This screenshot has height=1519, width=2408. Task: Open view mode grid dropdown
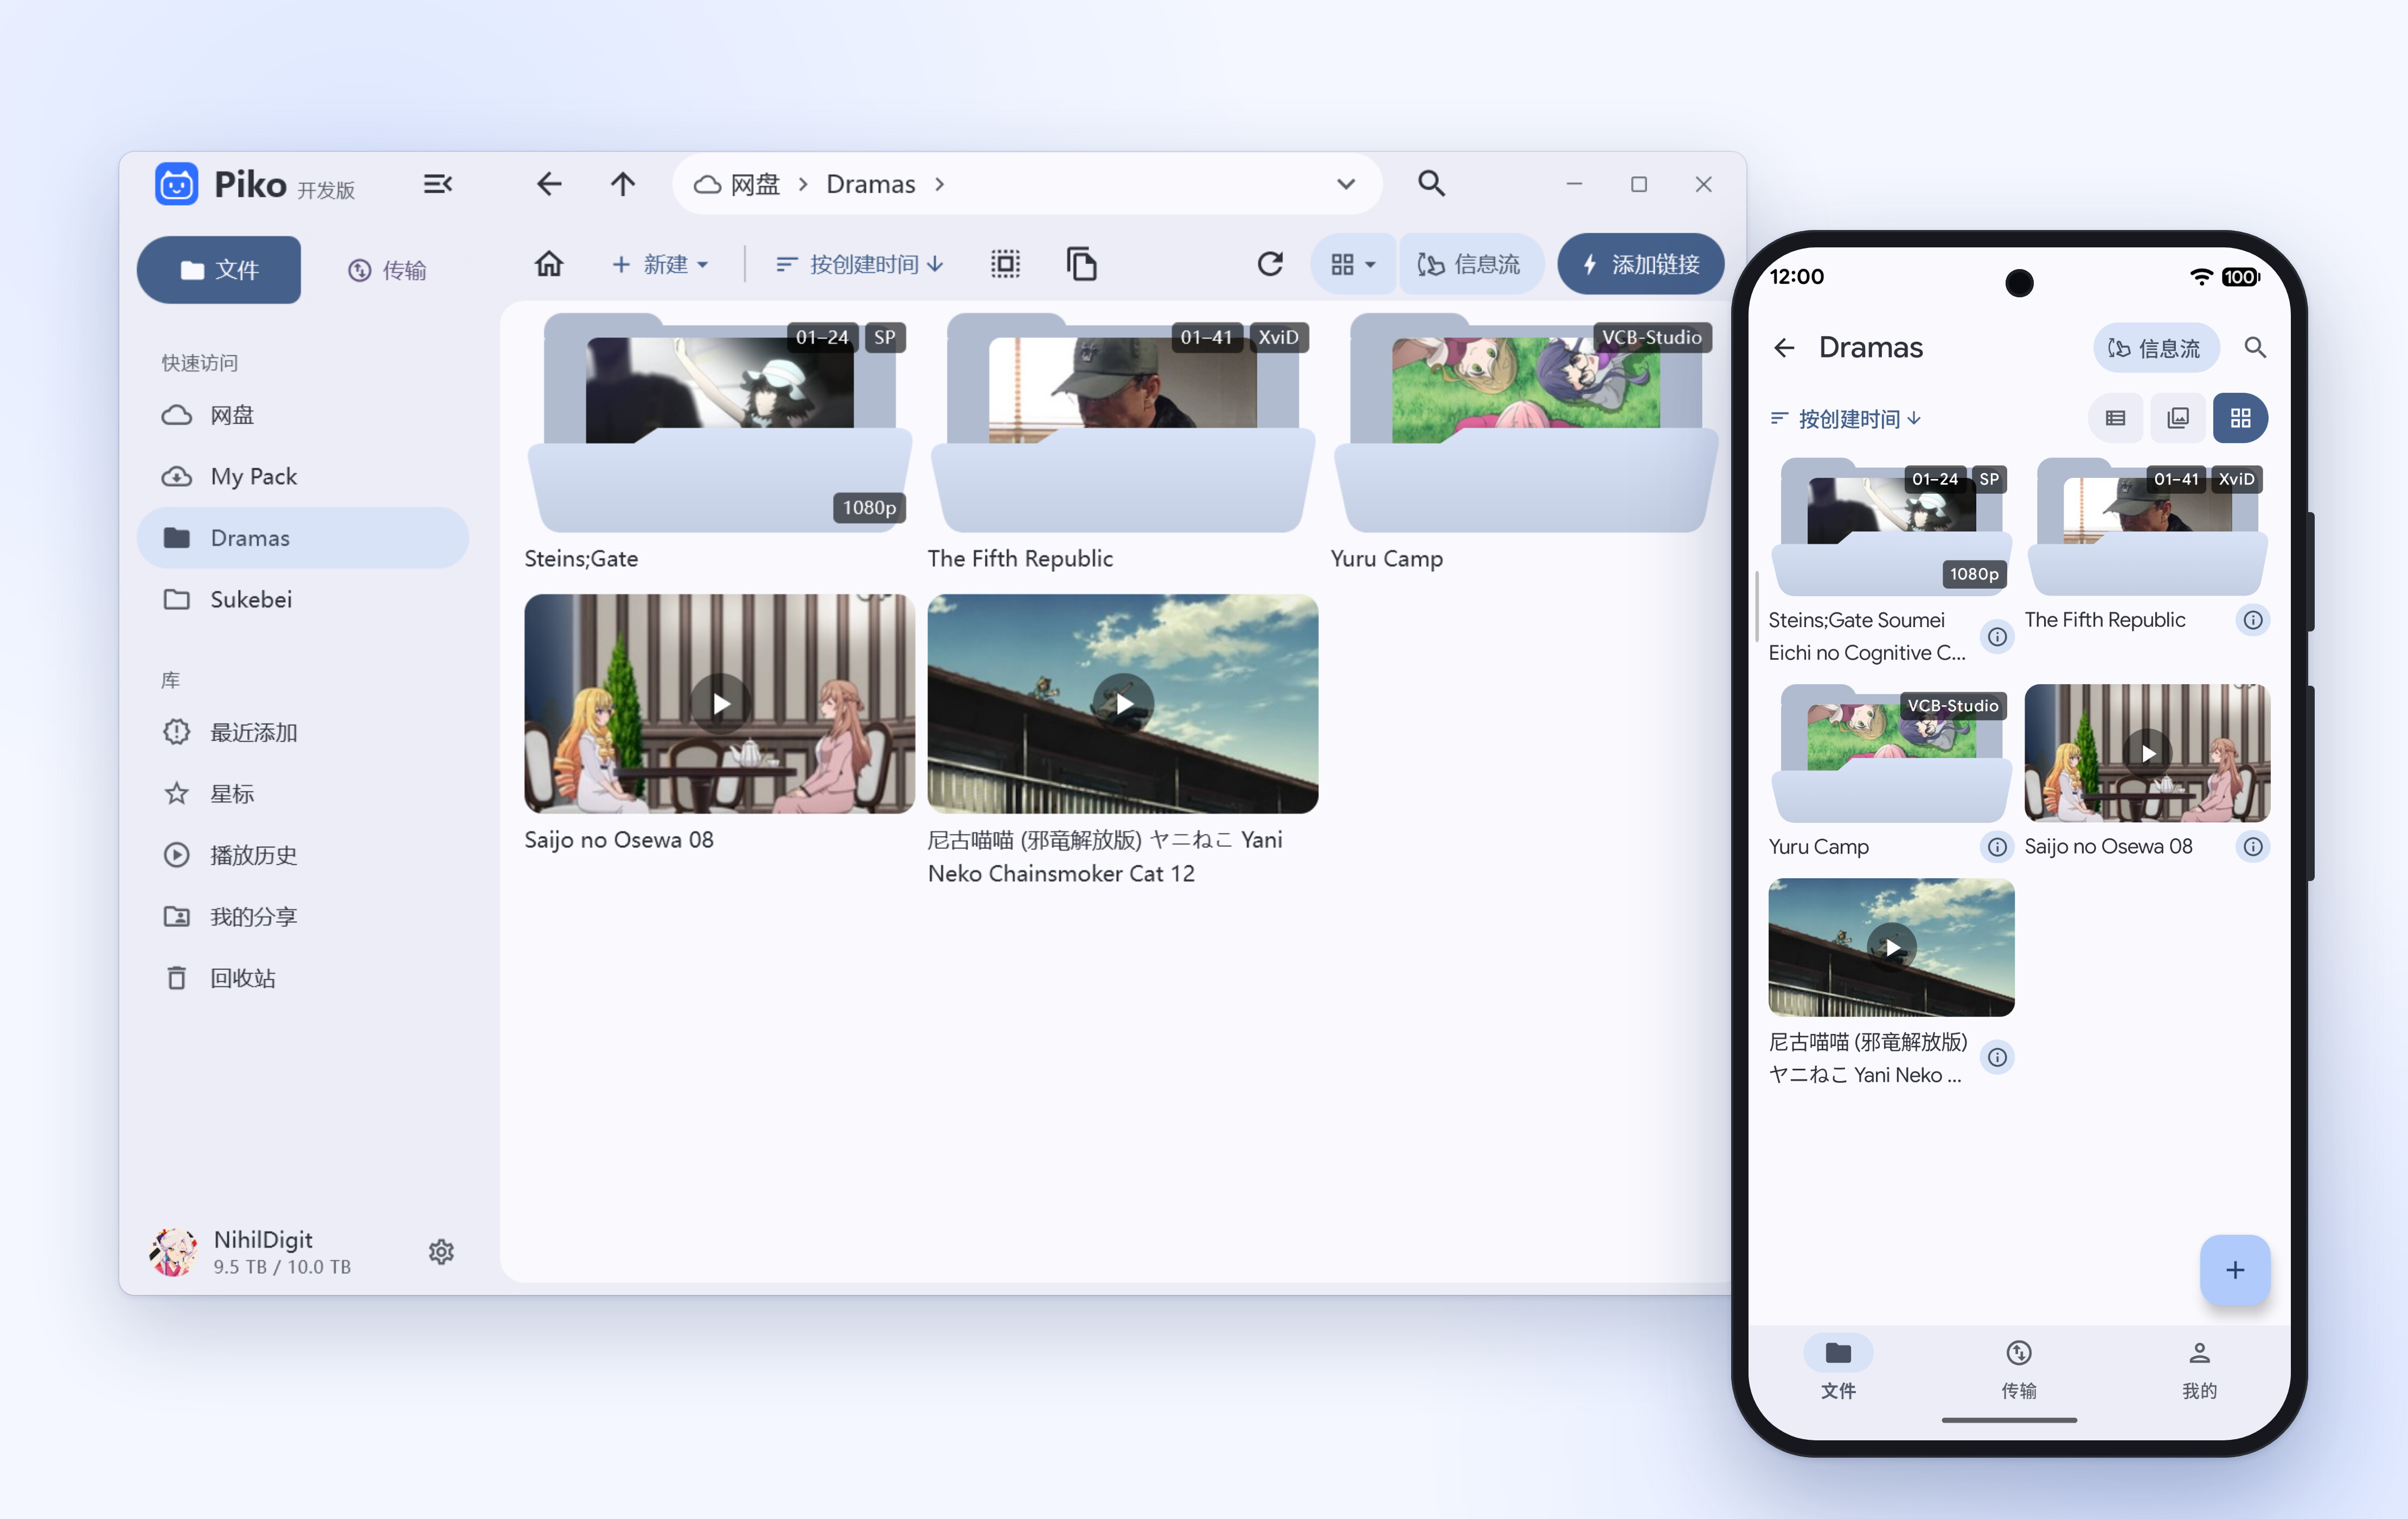[1353, 264]
